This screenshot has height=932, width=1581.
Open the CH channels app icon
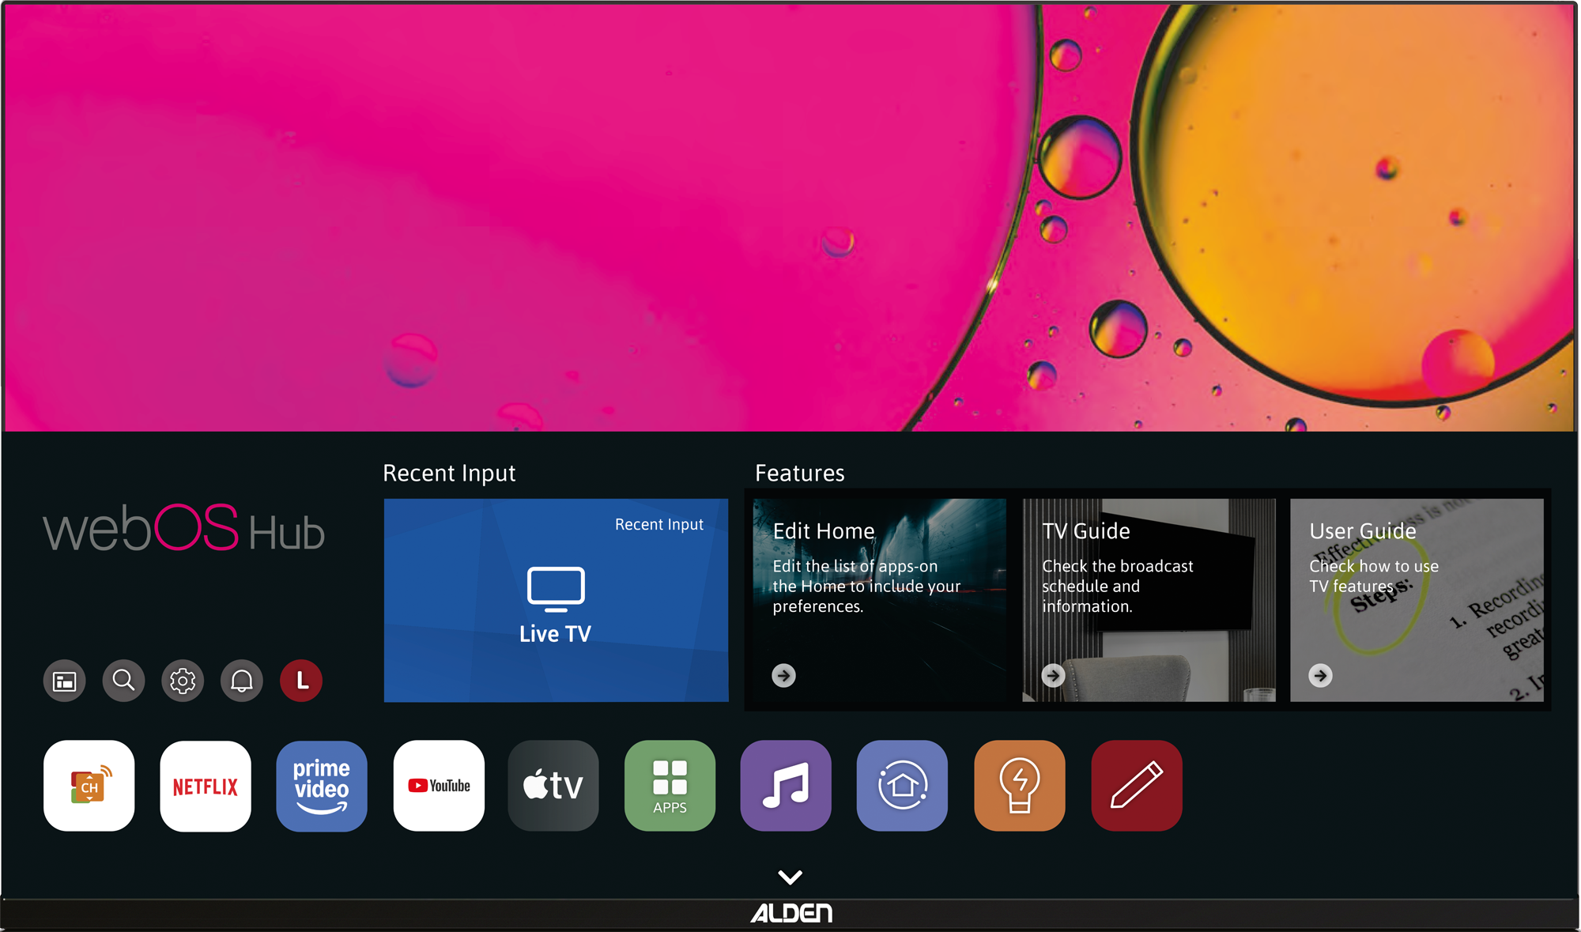89,786
